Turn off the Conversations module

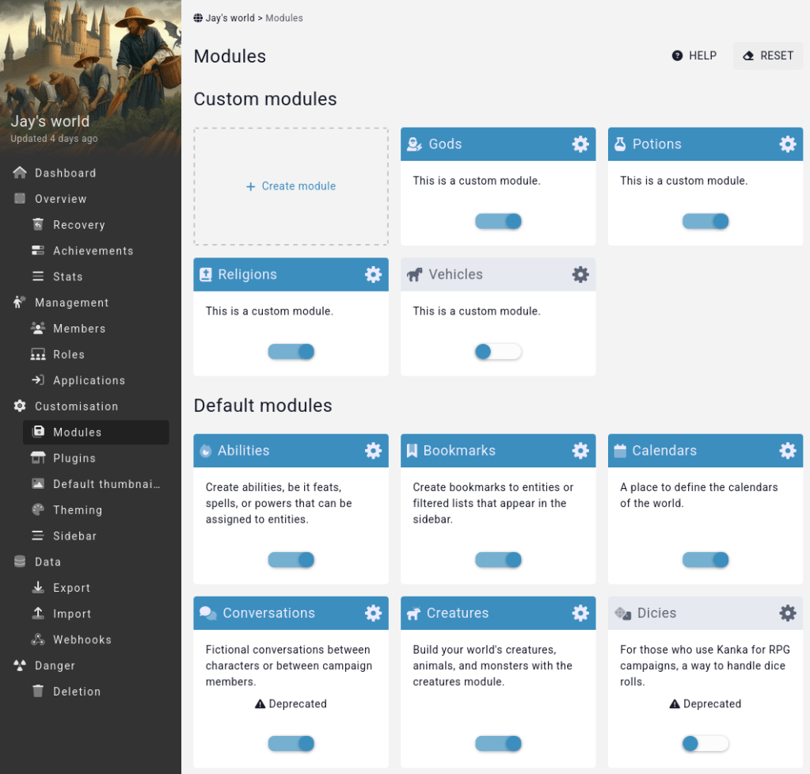tap(291, 743)
